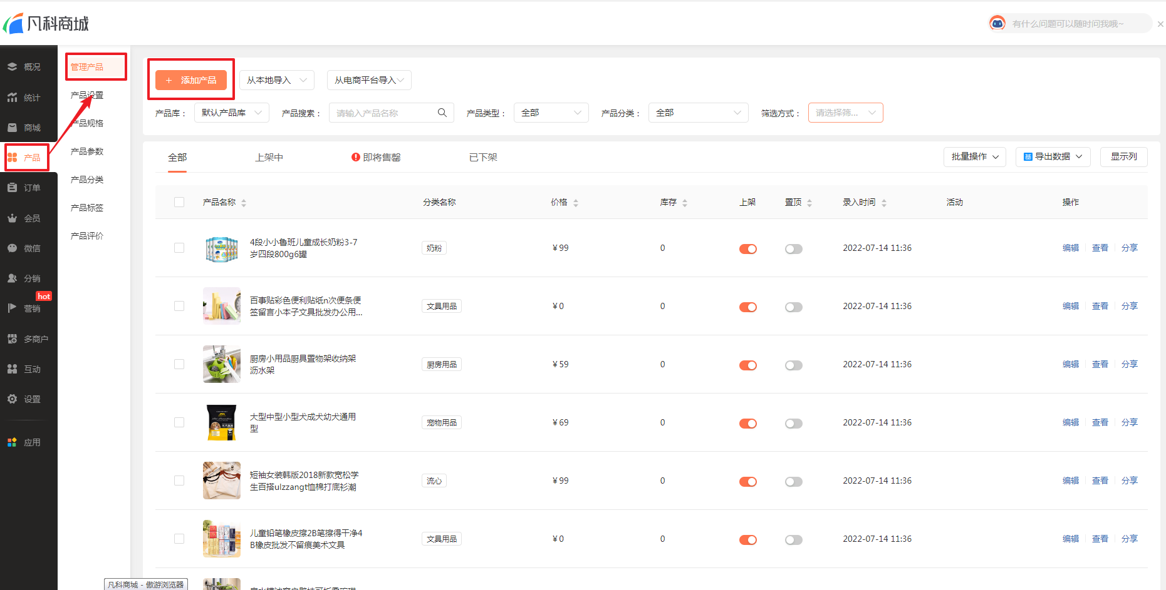
Task: Click the 添加产品 button
Action: point(191,80)
